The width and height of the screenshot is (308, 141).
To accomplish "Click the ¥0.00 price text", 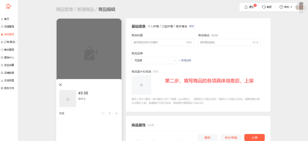I will coord(83,93).
